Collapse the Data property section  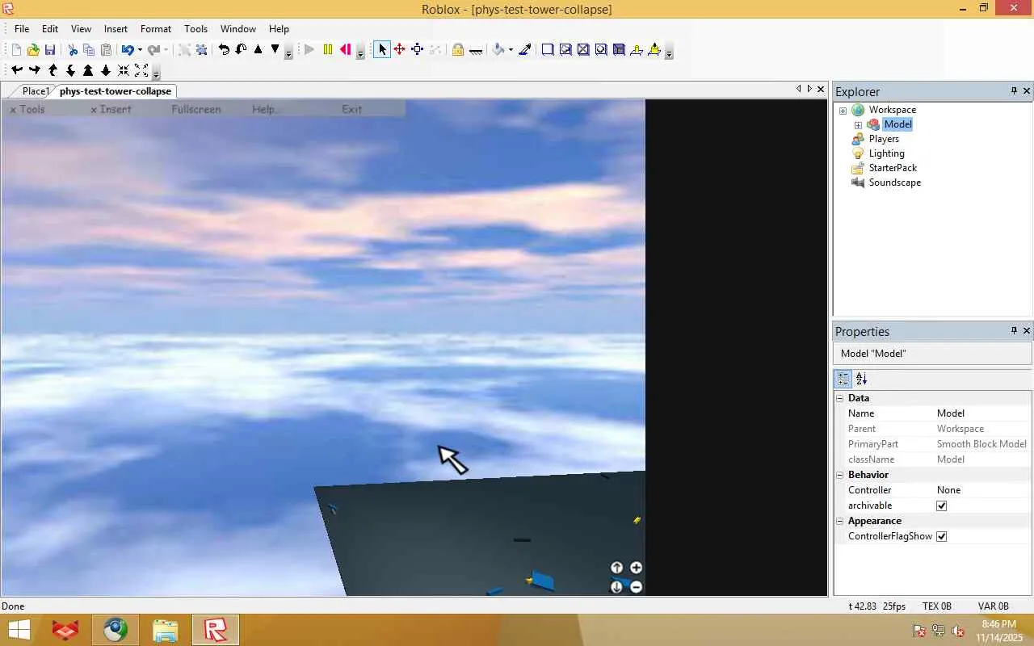click(x=839, y=398)
